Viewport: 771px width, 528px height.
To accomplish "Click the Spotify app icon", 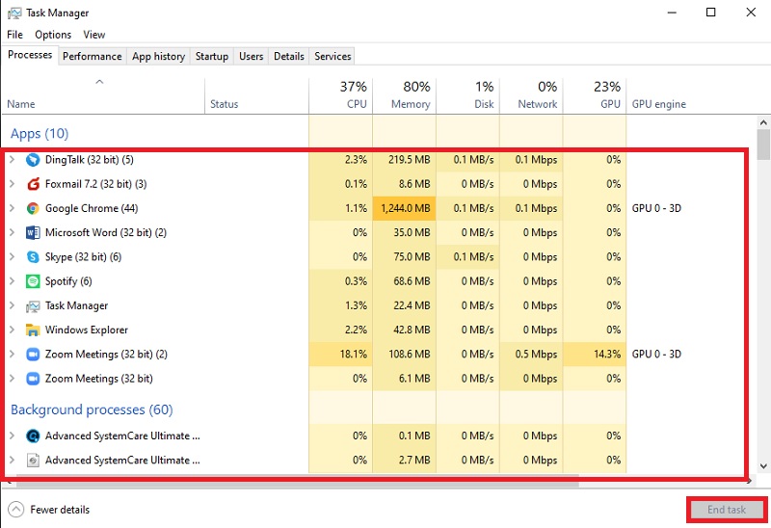I will 33,281.
